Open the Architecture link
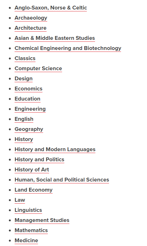 pyautogui.click(x=30, y=28)
